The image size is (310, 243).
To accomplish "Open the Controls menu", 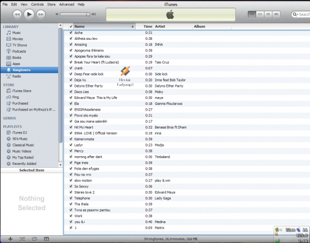I will (x=37, y=4).
